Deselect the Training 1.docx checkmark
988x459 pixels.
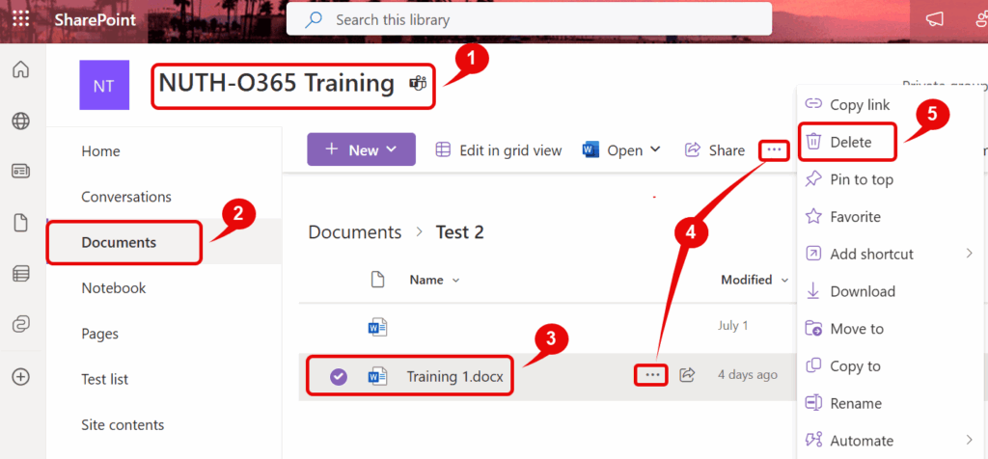coord(338,376)
